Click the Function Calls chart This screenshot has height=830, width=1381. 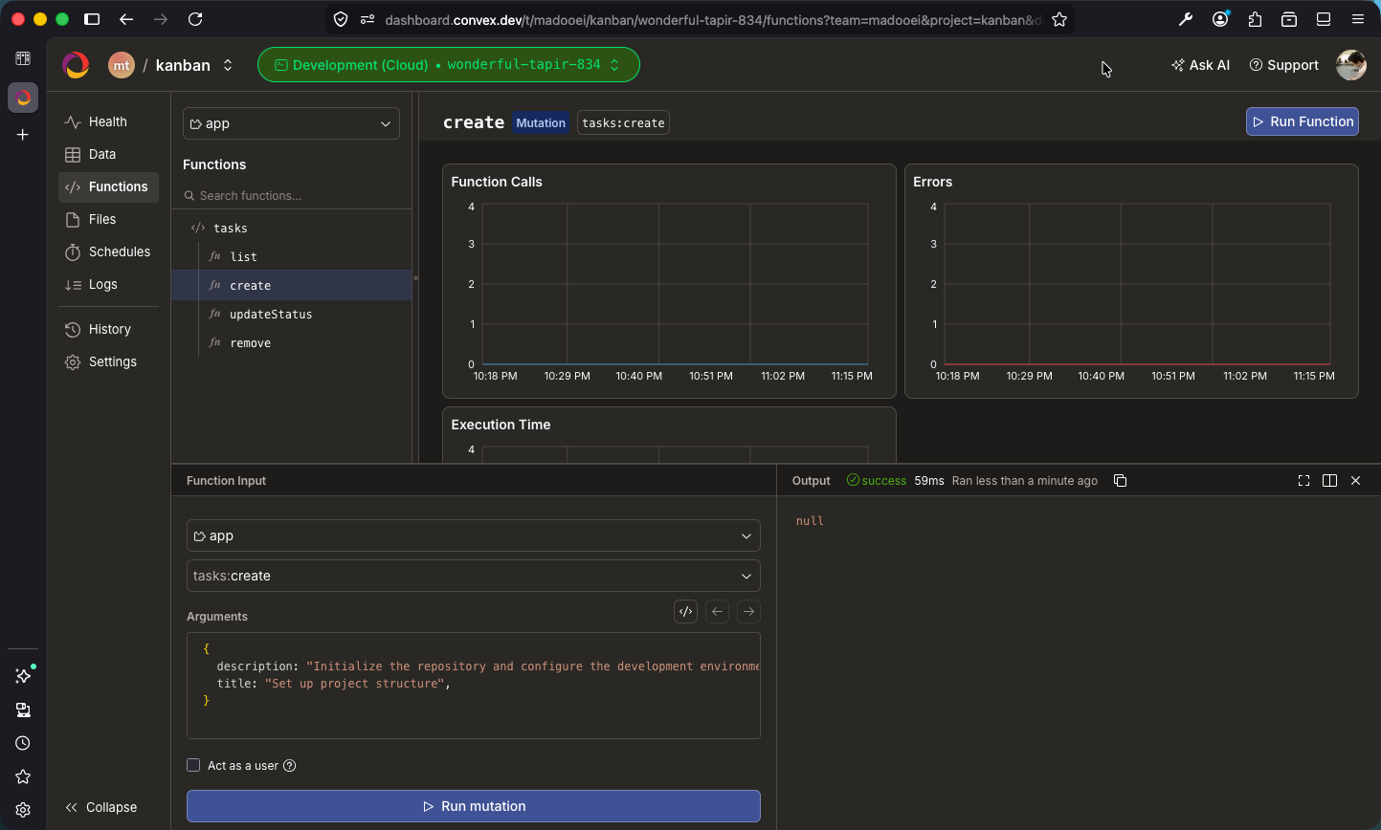(669, 281)
